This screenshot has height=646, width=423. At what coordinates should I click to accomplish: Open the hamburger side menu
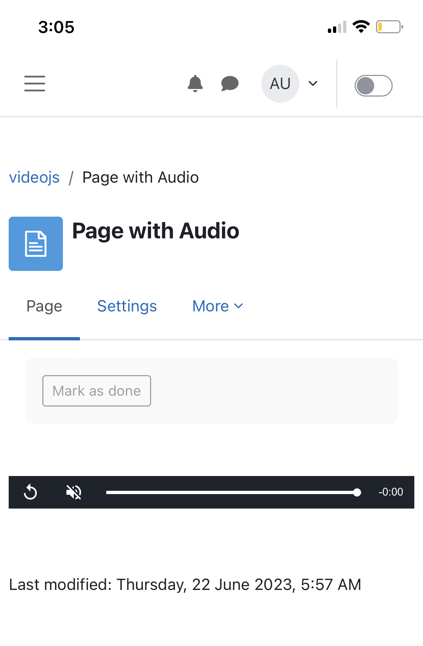click(x=35, y=84)
